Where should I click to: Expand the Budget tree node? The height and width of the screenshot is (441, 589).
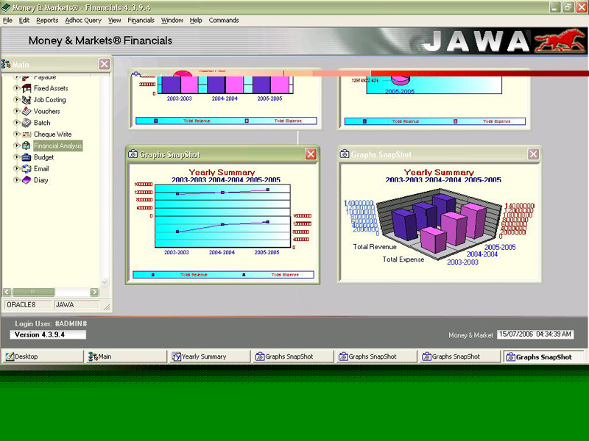[16, 157]
